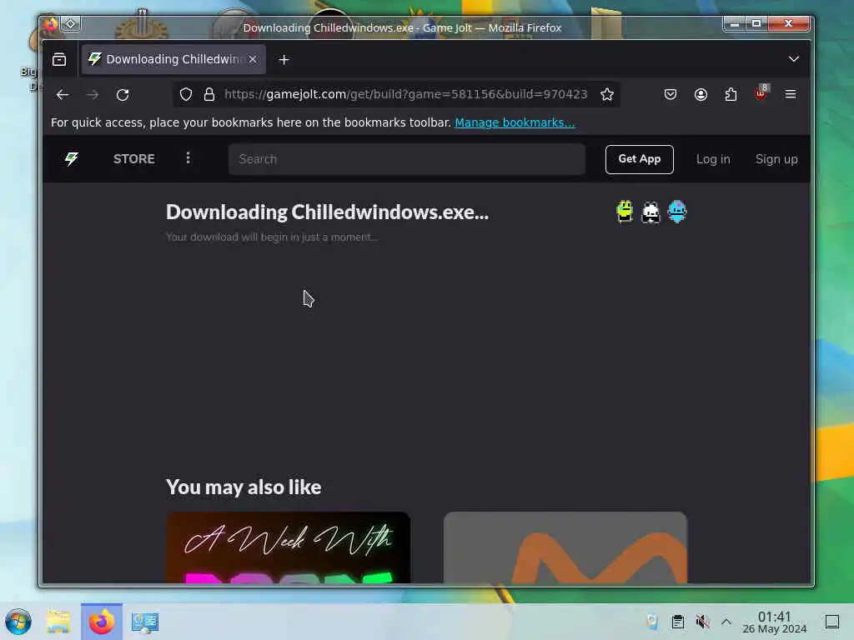
Task: Open the clipboard tray icon
Action: pos(677,622)
